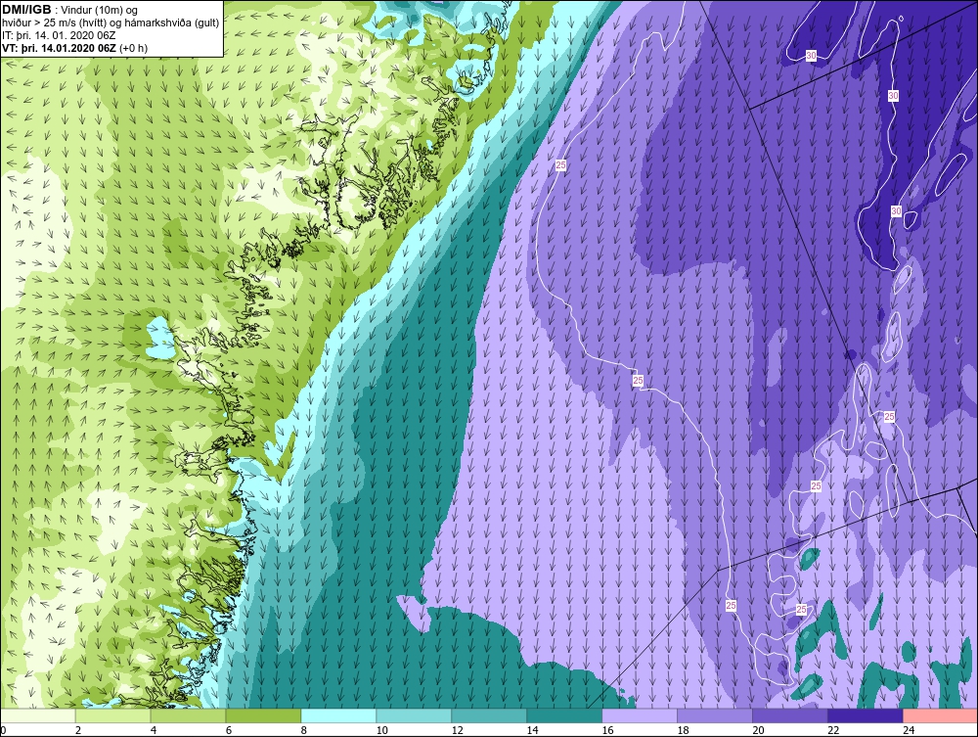Click the legend scale value '10'
Viewport: 978px width, 737px height.
click(381, 730)
